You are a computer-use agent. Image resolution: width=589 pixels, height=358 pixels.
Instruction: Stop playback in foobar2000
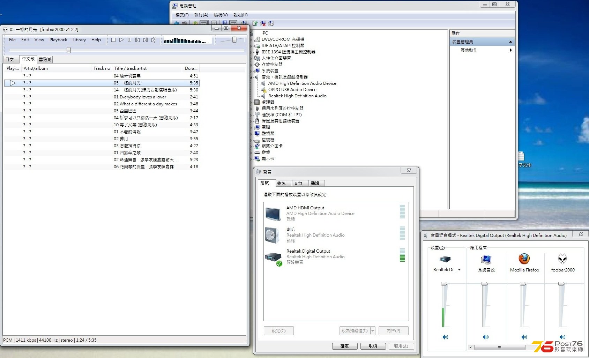click(113, 40)
